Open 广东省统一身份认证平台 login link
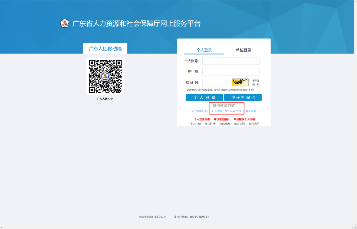Image resolution: width=357 pixels, height=229 pixels. pos(226,111)
